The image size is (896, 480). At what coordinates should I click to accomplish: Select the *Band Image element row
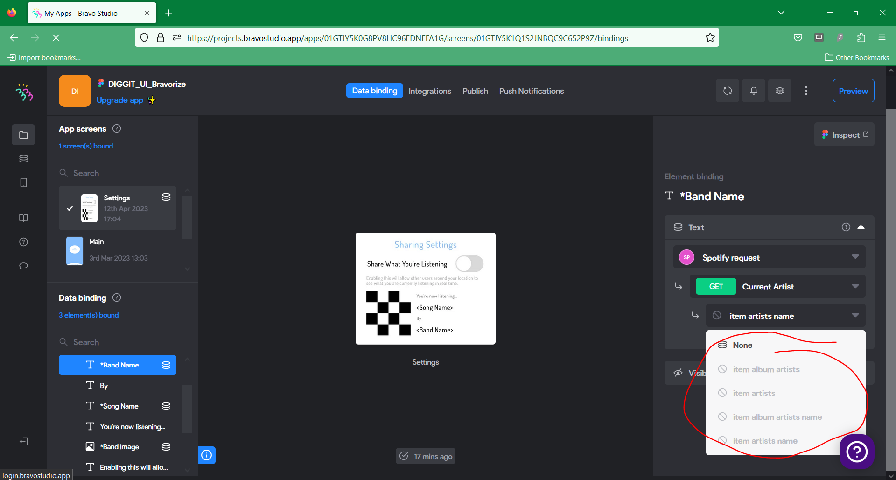(x=118, y=447)
